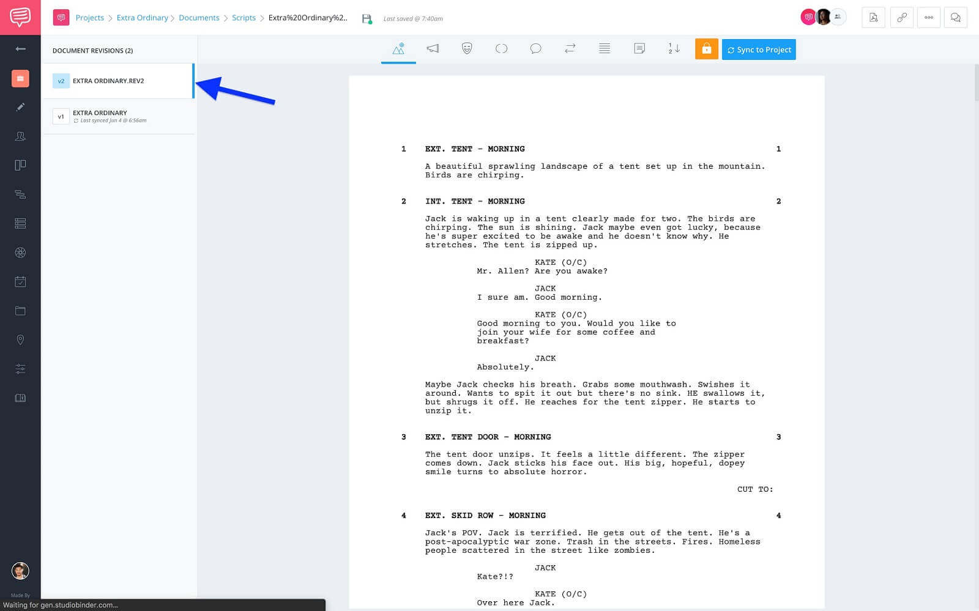Click the camera aperture icon in the sidebar

[x=20, y=252]
